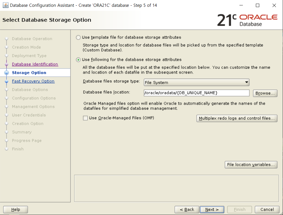Image resolution: width=283 pixels, height=215 pixels.
Task: Click the Database Identification step bullet icon
Action: point(7,64)
